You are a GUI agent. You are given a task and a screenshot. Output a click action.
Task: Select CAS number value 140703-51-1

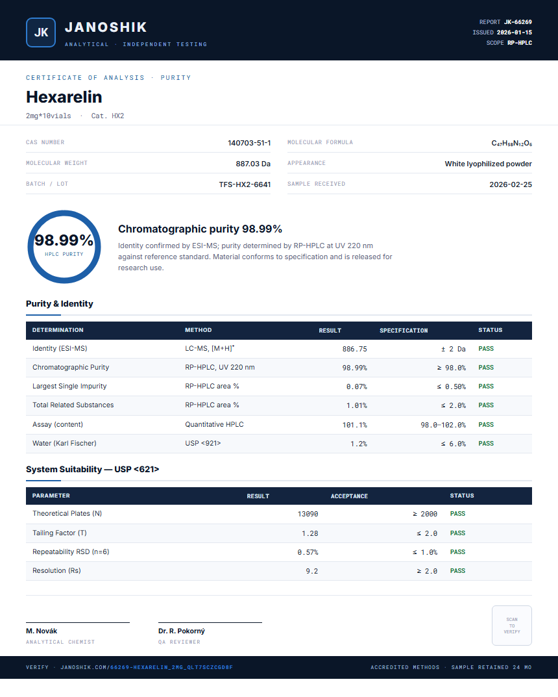249,143
